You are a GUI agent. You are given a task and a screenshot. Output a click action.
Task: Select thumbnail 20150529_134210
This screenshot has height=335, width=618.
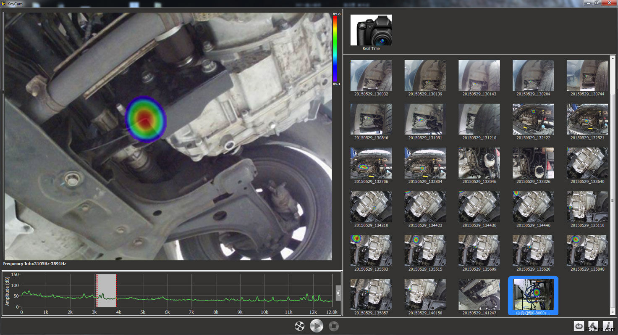tap(371, 207)
